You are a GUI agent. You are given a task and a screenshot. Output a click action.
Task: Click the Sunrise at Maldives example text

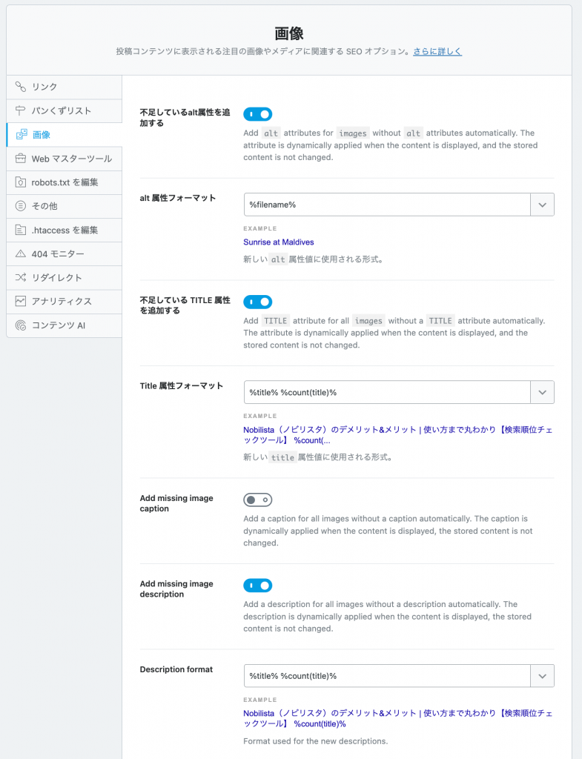click(279, 242)
